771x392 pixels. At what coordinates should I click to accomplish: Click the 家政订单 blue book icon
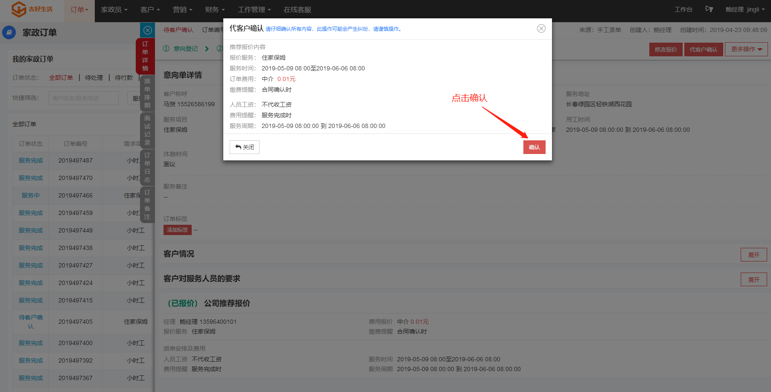click(9, 32)
